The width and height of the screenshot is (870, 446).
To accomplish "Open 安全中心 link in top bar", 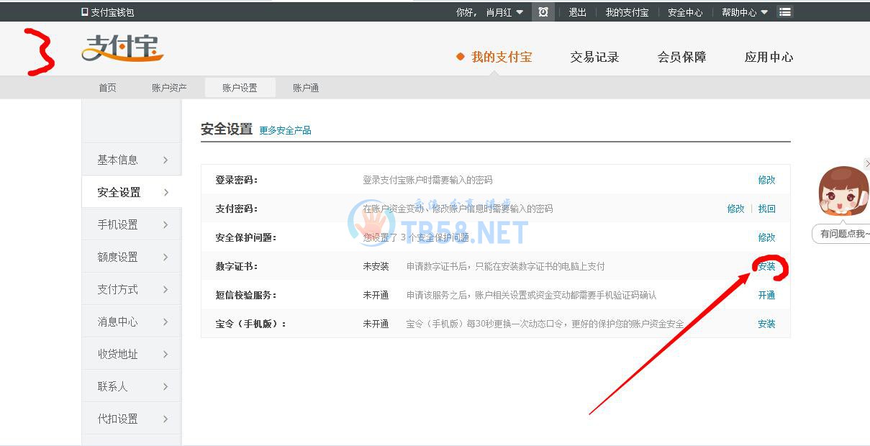I will (x=685, y=12).
